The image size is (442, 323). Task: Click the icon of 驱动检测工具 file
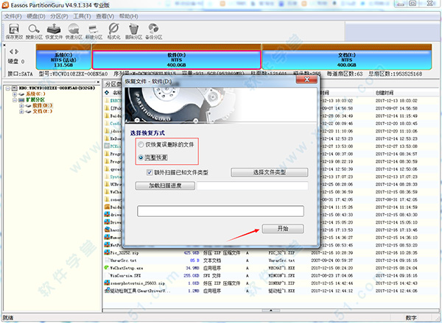pyautogui.click(x=107, y=291)
